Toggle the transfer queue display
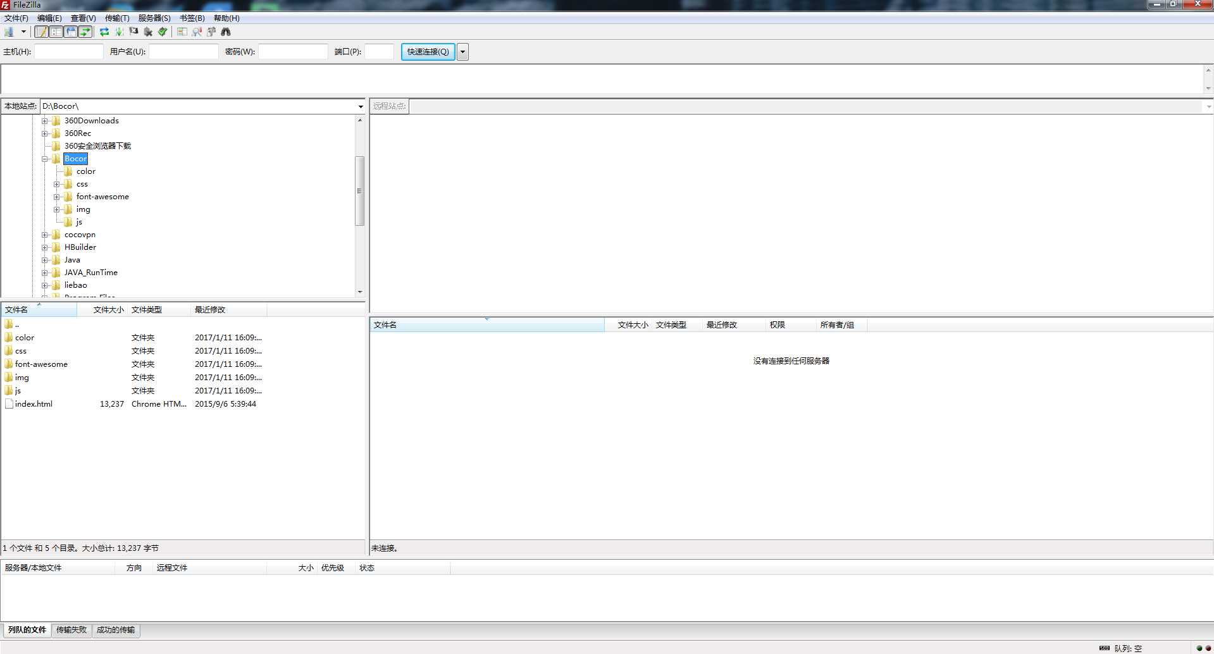The height and width of the screenshot is (654, 1214). (85, 32)
